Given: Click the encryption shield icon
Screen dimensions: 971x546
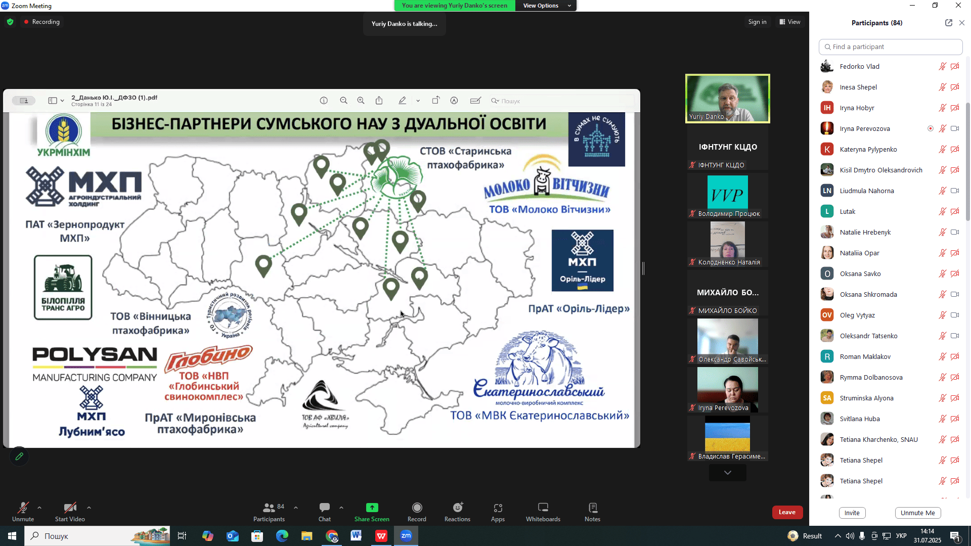Looking at the screenshot, I should click(10, 22).
